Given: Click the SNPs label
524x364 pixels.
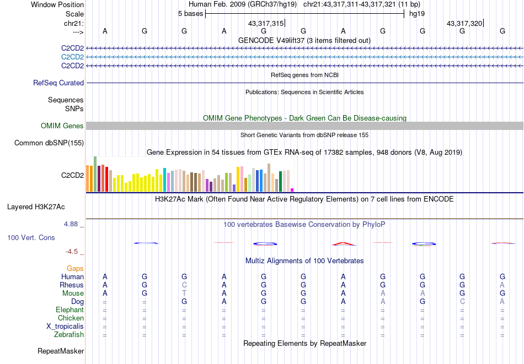Looking at the screenshot, I should (x=74, y=108).
